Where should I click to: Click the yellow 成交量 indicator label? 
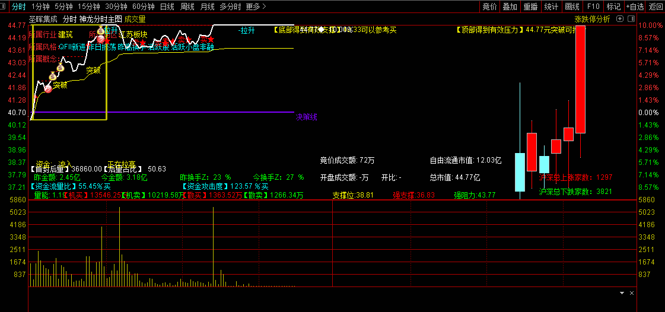pos(135,19)
